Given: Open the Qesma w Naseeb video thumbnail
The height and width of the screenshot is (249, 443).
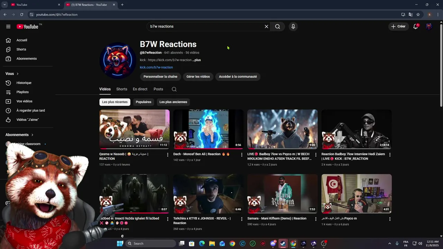Looking at the screenshot, I should [x=134, y=129].
